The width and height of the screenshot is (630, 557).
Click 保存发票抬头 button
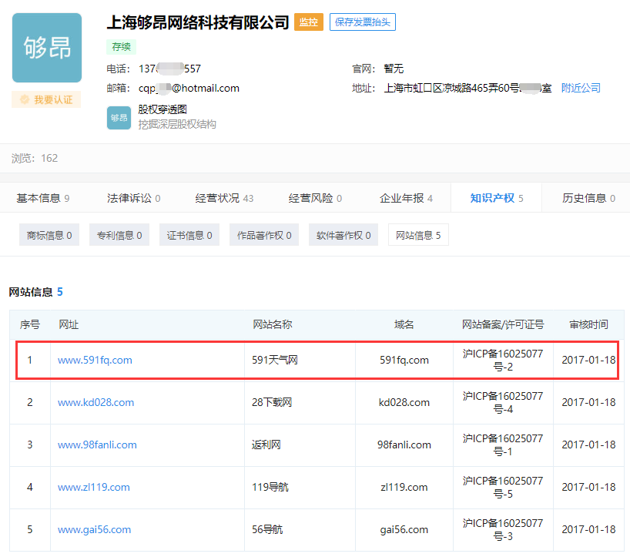pos(362,22)
